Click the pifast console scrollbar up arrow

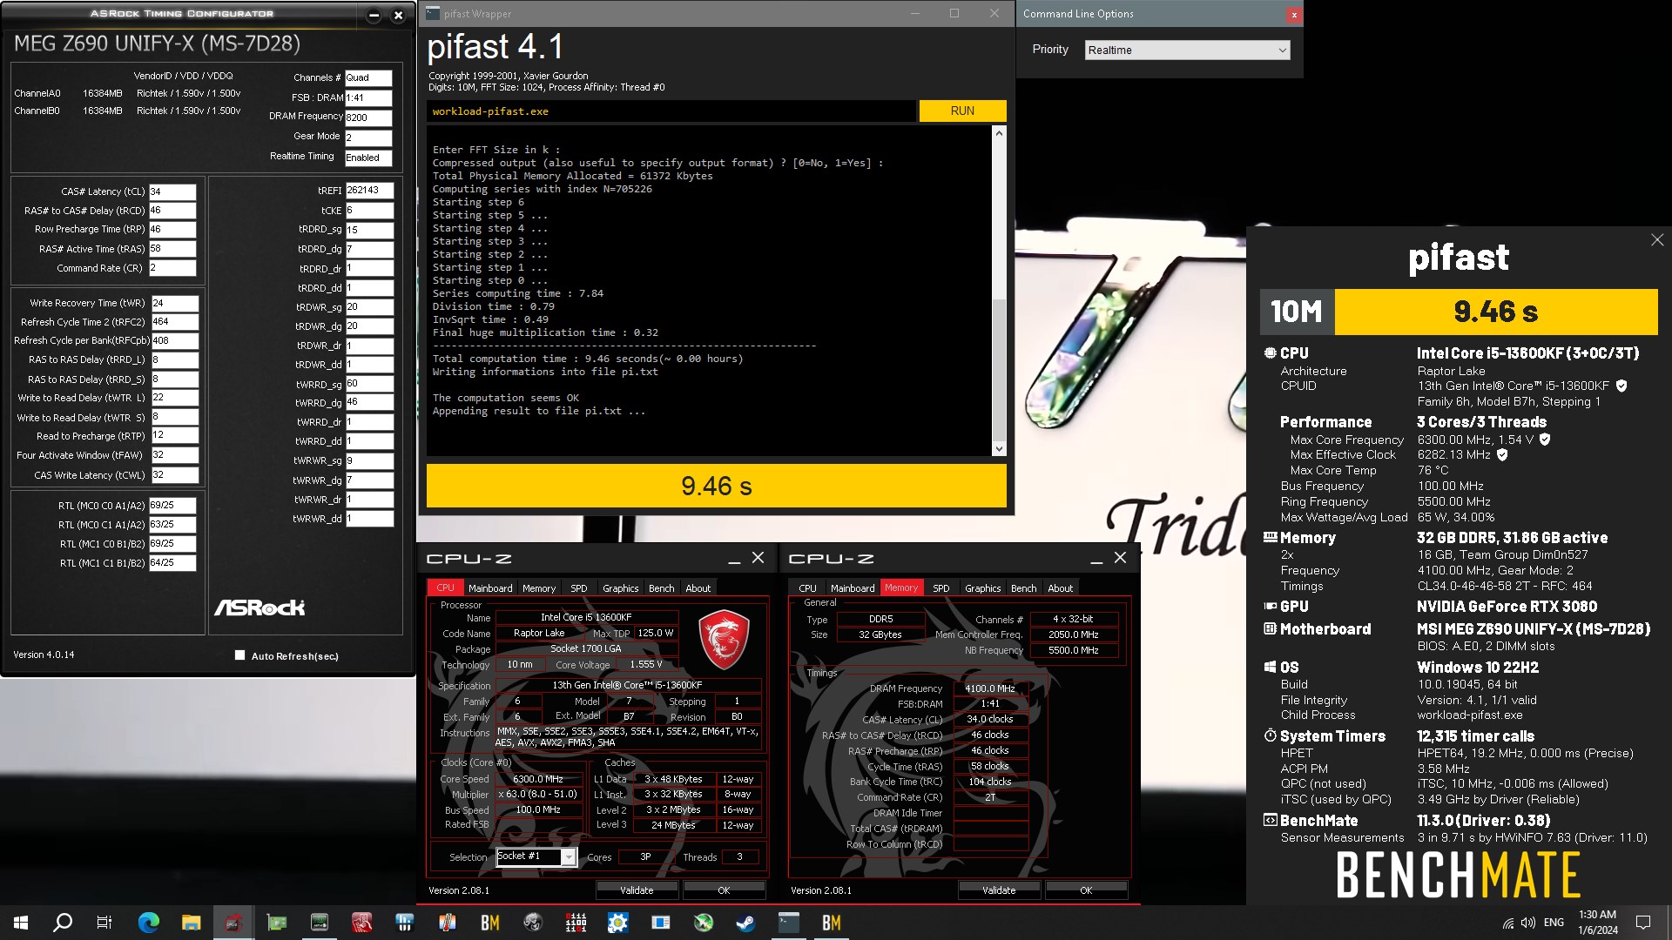[999, 133]
